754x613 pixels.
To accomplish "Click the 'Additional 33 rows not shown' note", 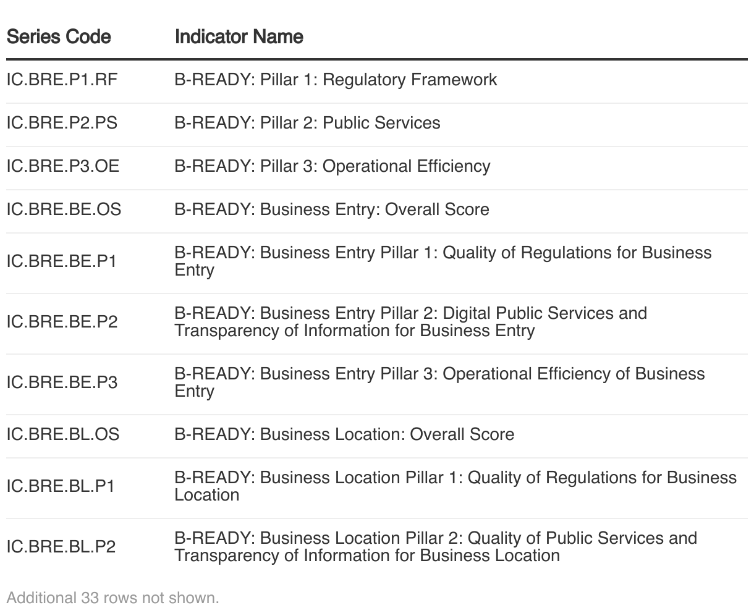I will tap(112, 598).
